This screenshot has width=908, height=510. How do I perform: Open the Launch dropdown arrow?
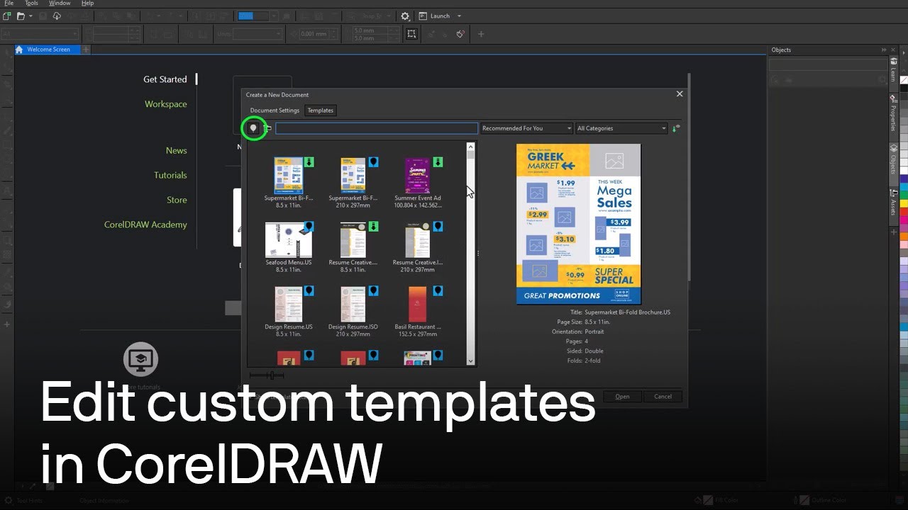(x=459, y=16)
